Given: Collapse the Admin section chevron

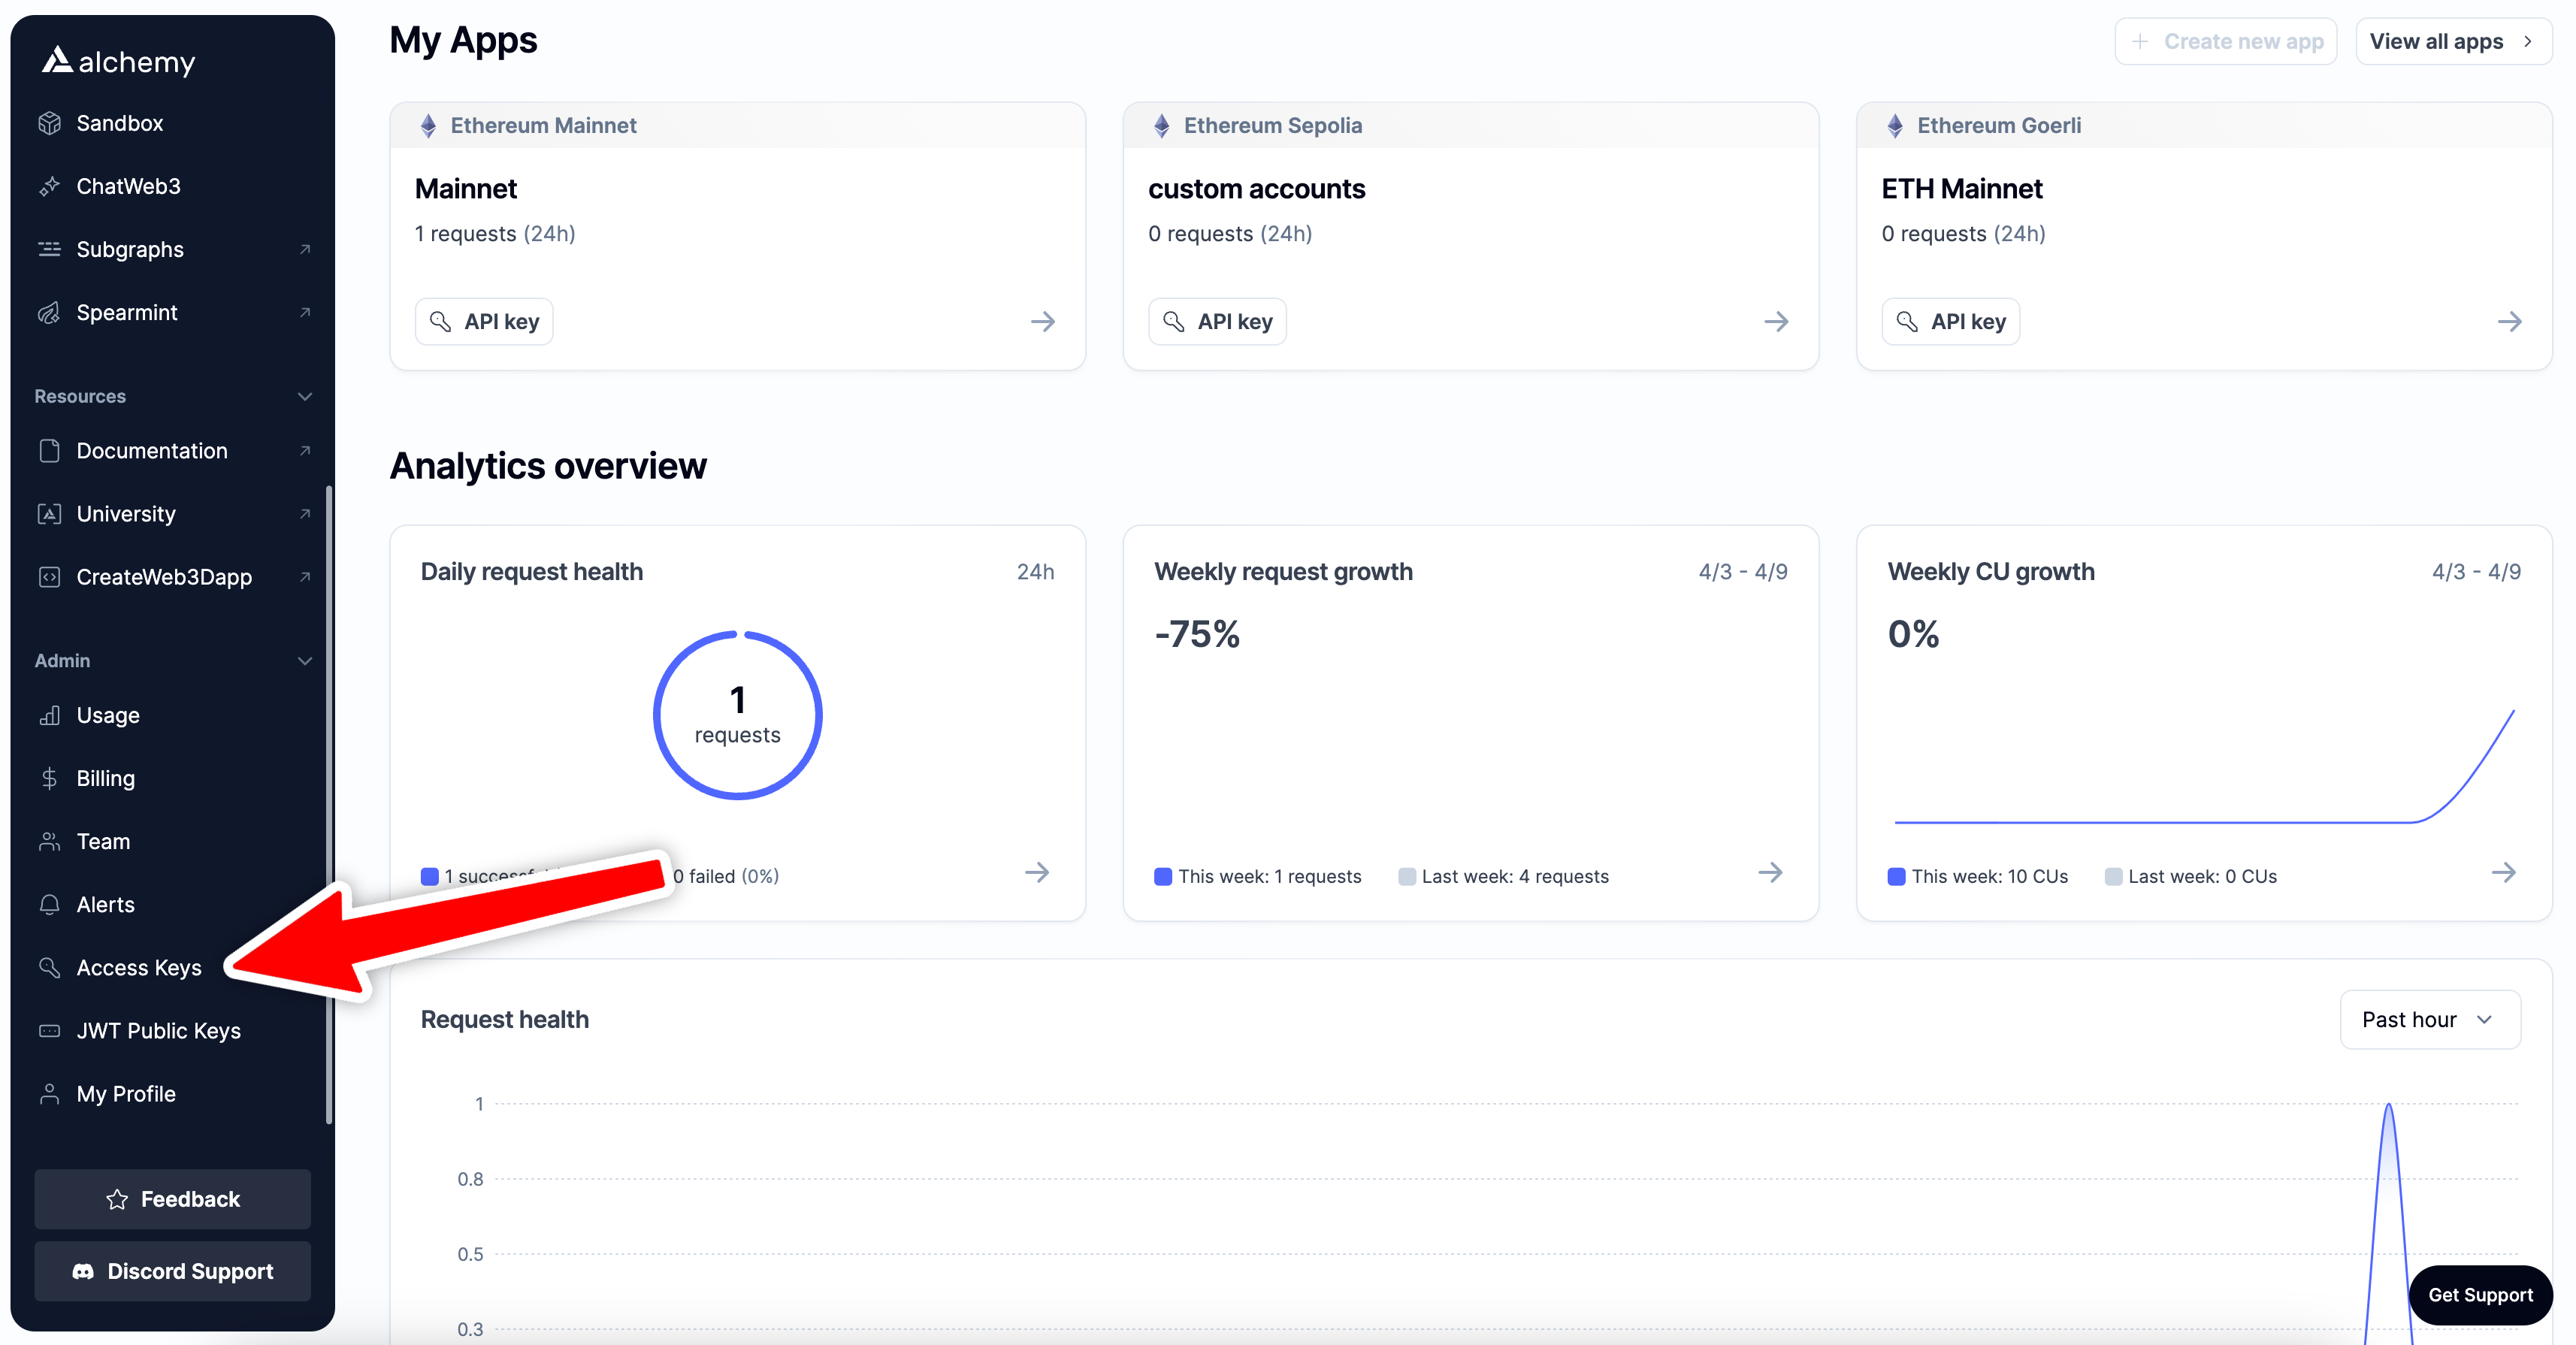Looking at the screenshot, I should tap(304, 660).
